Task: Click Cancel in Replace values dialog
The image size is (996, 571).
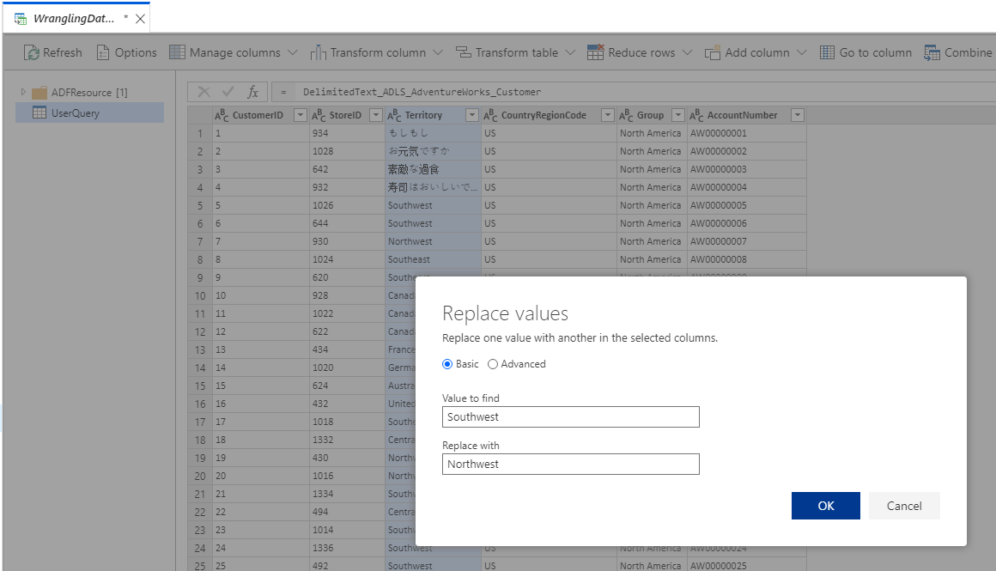Action: pos(904,506)
